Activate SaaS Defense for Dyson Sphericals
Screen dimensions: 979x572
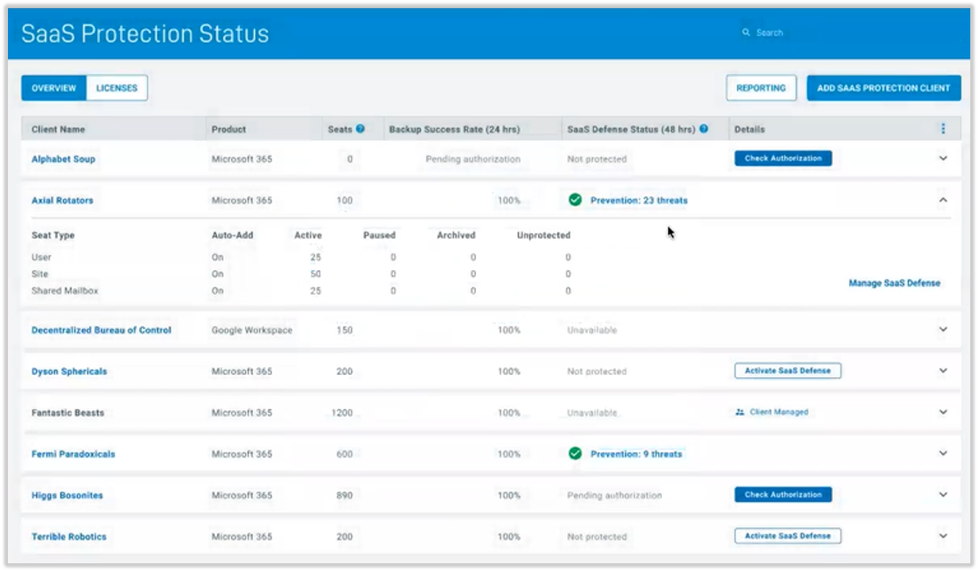coord(787,371)
